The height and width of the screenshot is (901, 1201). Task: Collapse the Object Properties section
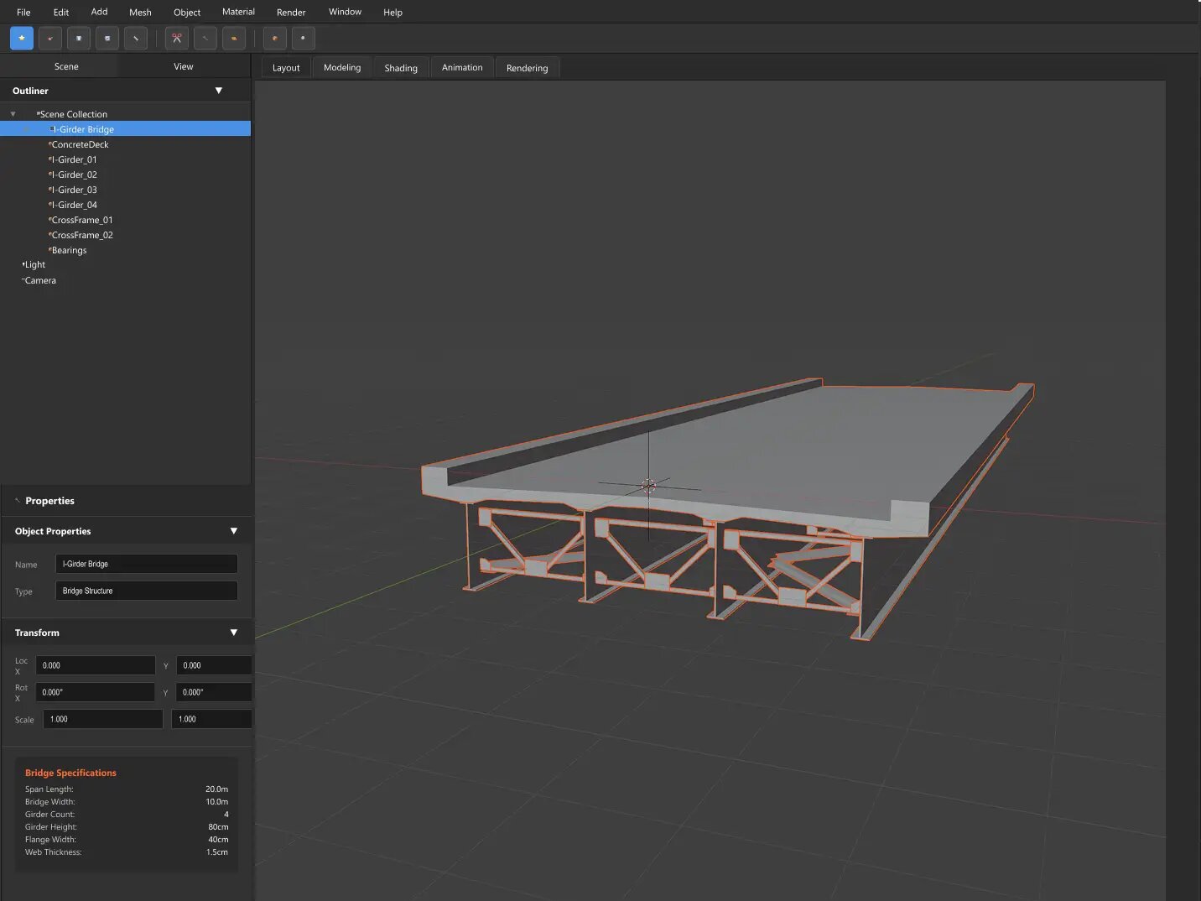[x=234, y=531]
